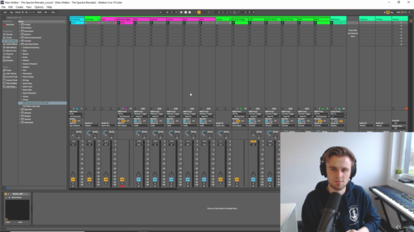Click the Link button in control bar
414x232 pixels.
(5, 12)
